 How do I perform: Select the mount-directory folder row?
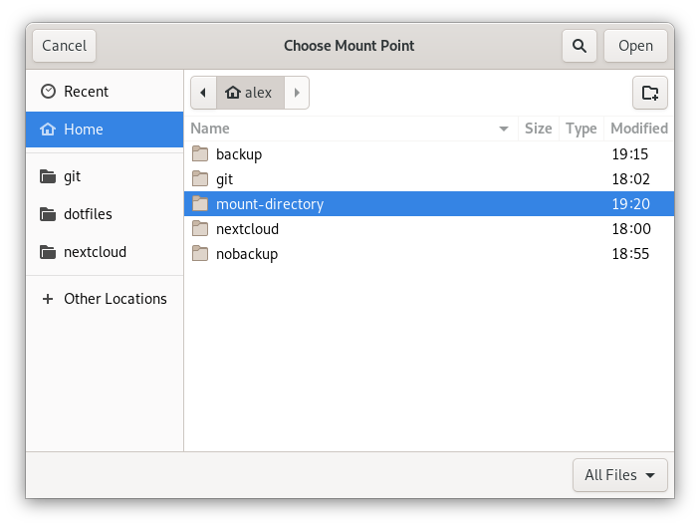point(270,204)
